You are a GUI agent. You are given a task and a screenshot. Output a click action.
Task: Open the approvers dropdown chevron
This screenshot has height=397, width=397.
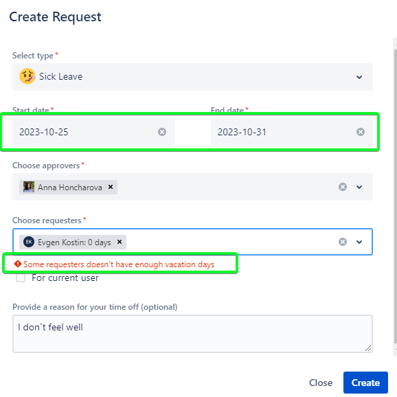click(359, 187)
